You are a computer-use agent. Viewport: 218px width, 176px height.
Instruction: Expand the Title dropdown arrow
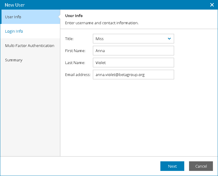tap(169, 39)
